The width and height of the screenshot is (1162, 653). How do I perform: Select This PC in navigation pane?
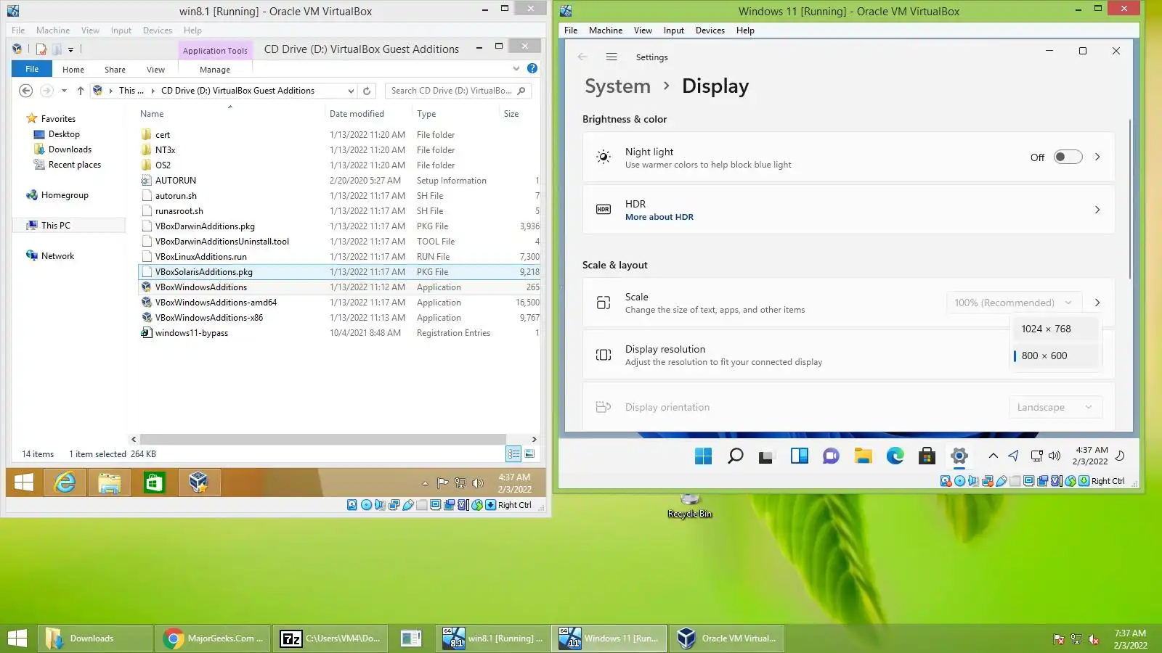55,226
